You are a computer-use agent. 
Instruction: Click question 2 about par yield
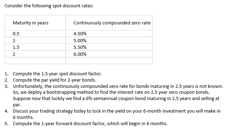[54, 80]
